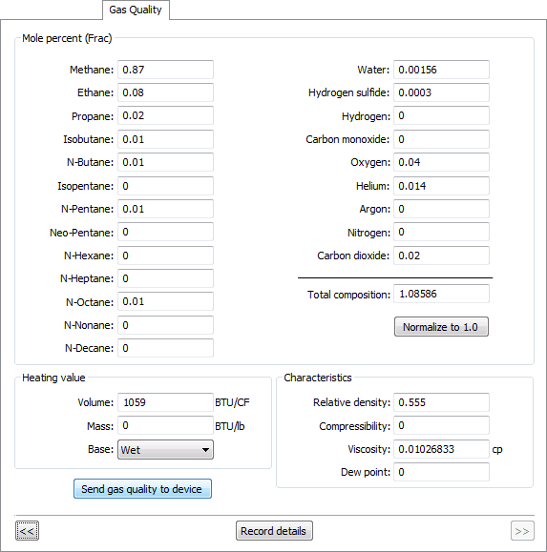The image size is (547, 552).
Task: Switch to the Gas Quality tab
Action: [136, 10]
